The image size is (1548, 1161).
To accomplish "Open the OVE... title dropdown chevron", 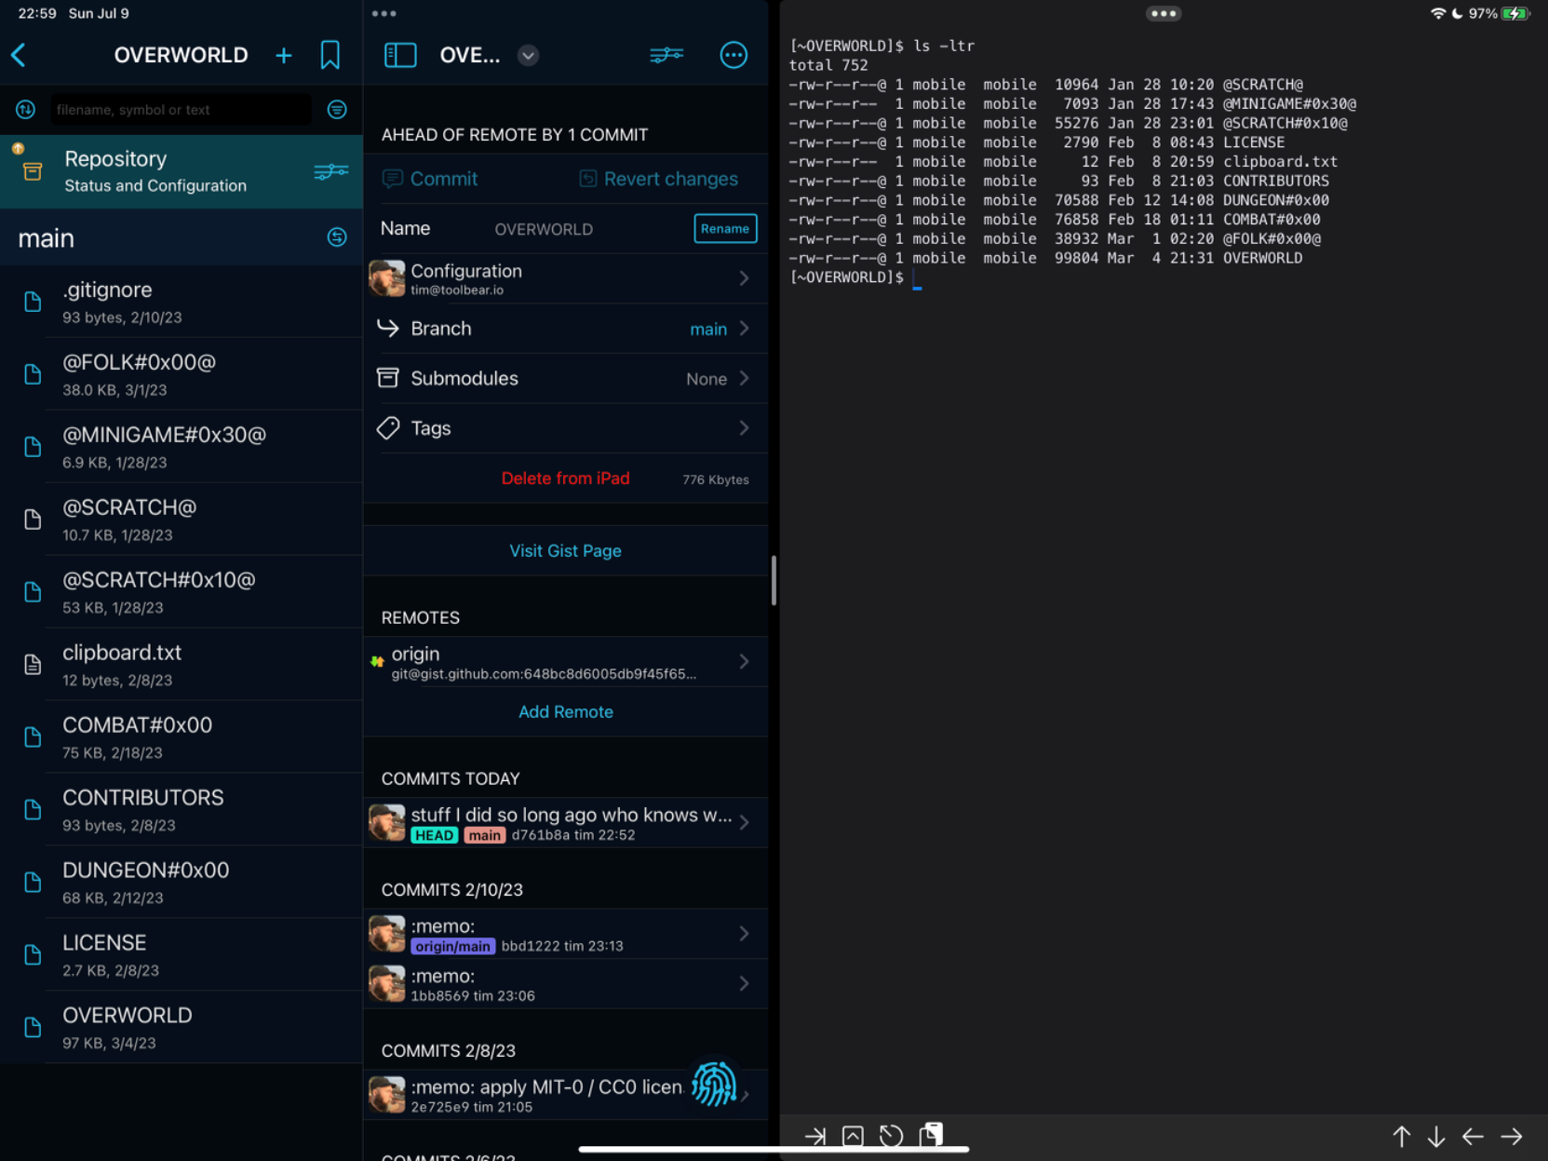I will (x=528, y=56).
